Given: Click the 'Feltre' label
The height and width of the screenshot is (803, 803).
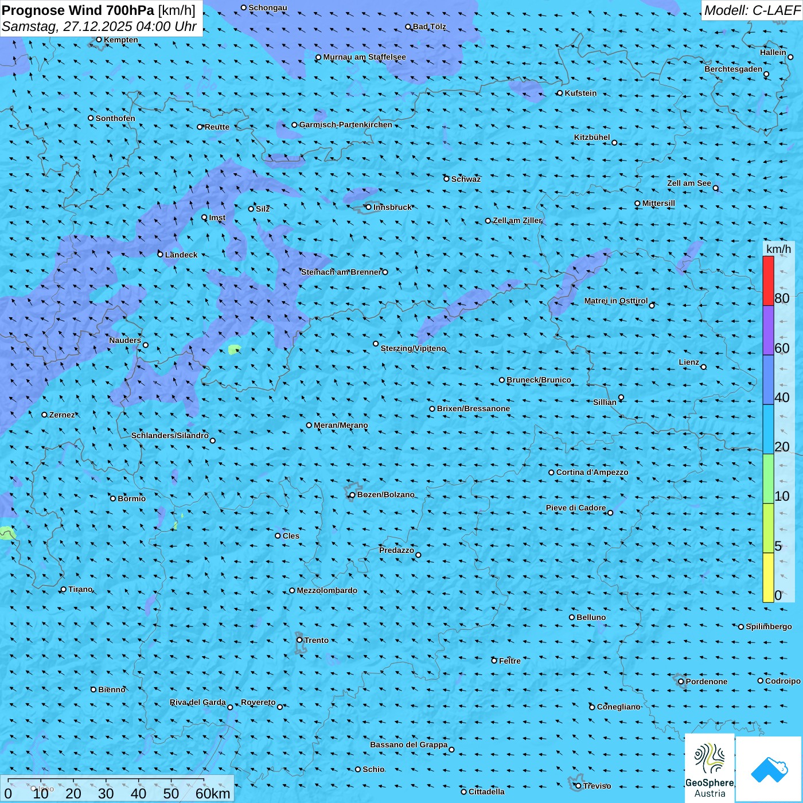Looking at the screenshot, I should 509,661.
